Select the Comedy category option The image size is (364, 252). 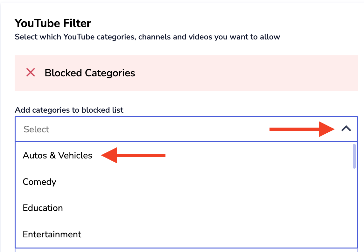pyautogui.click(x=39, y=182)
